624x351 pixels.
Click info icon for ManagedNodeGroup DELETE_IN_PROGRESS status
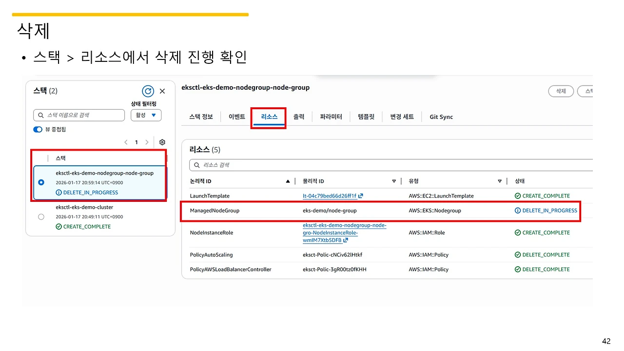tap(518, 211)
